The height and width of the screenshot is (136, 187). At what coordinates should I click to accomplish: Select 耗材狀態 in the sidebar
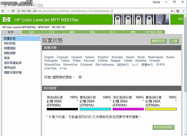pyautogui.click(x=10, y=43)
